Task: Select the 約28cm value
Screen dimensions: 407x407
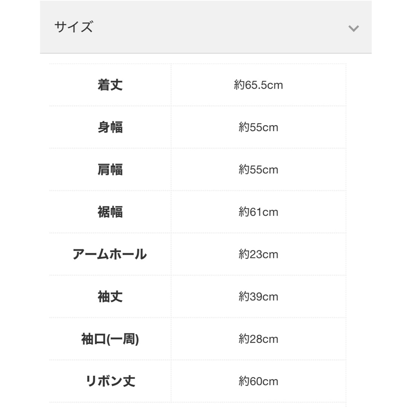Action: tap(258, 339)
